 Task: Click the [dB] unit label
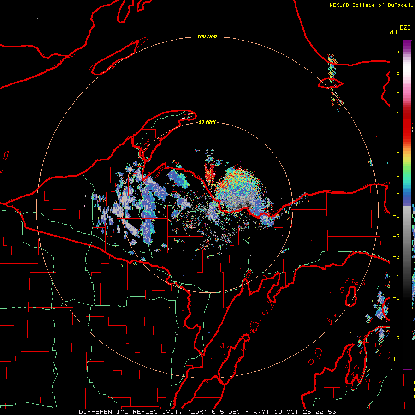click(393, 32)
